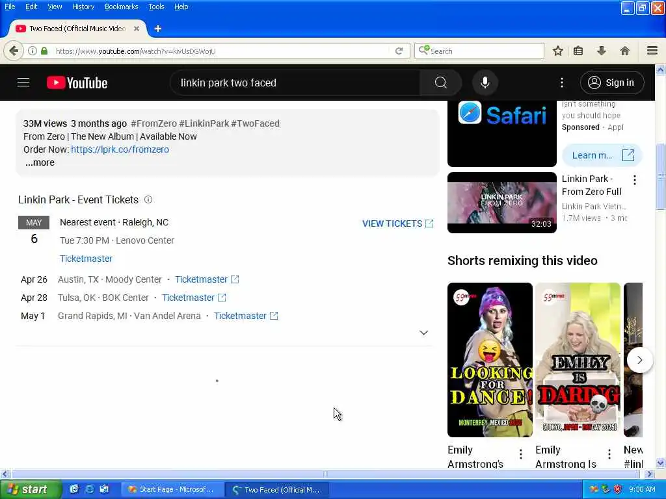Image resolution: width=666 pixels, height=499 pixels.
Task: Reload the page with refresh icon
Action: point(399,51)
